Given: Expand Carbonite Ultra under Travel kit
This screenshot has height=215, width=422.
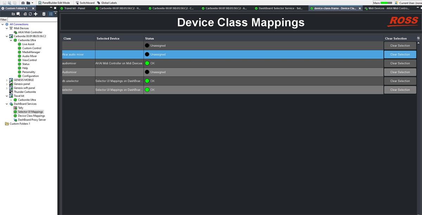Looking at the screenshot, I should click(11, 100).
